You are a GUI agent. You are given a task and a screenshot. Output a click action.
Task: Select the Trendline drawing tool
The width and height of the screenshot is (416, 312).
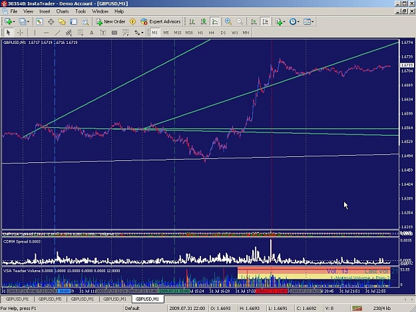57,33
